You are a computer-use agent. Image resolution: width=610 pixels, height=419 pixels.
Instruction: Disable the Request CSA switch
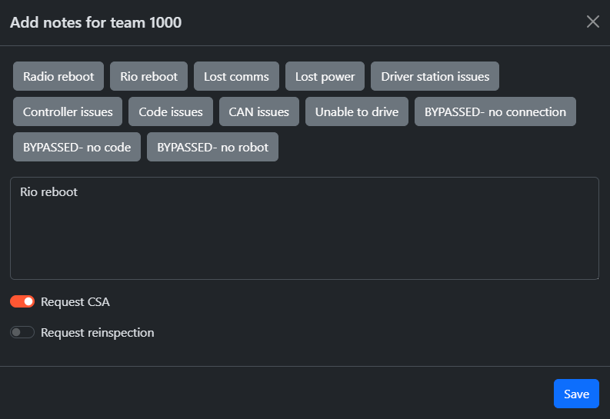22,302
